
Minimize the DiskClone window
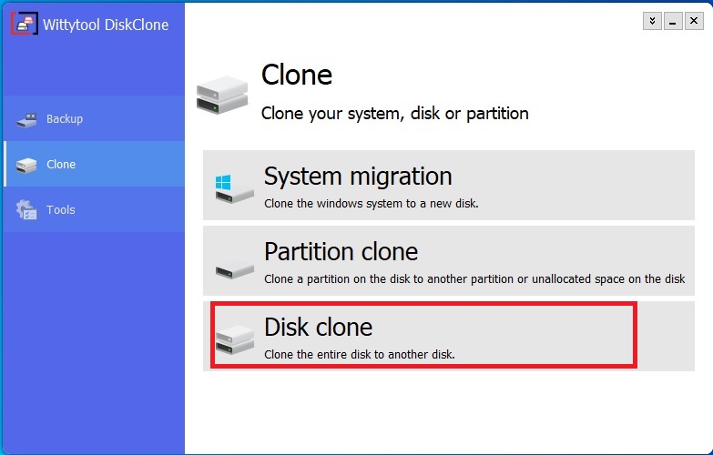(673, 21)
